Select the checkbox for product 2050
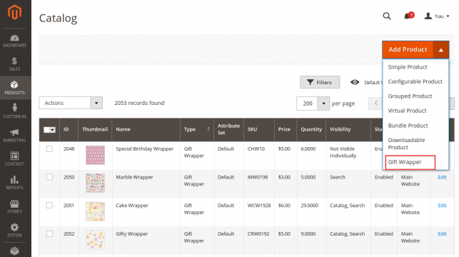Screen dimensions: 459x257 [49, 177]
